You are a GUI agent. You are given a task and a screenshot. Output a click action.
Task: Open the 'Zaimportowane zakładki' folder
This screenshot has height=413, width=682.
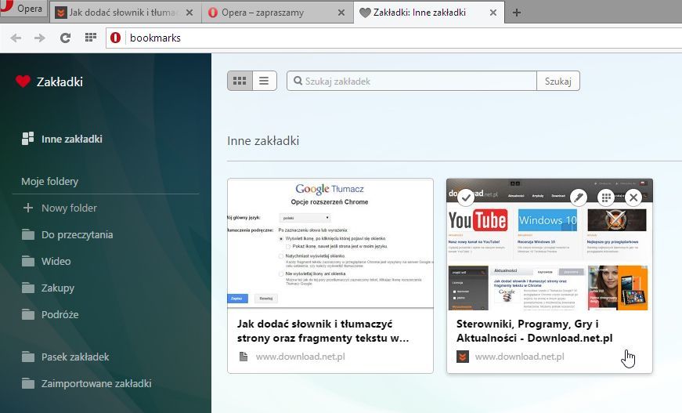[96, 384]
